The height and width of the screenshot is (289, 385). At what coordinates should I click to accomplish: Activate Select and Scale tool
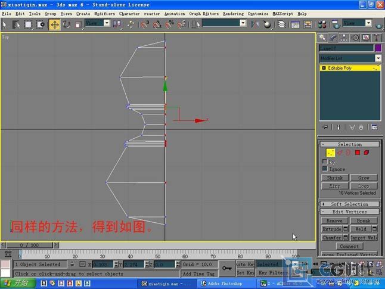coord(78,24)
